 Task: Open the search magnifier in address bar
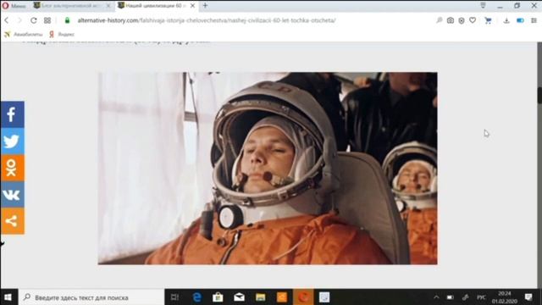click(x=440, y=20)
